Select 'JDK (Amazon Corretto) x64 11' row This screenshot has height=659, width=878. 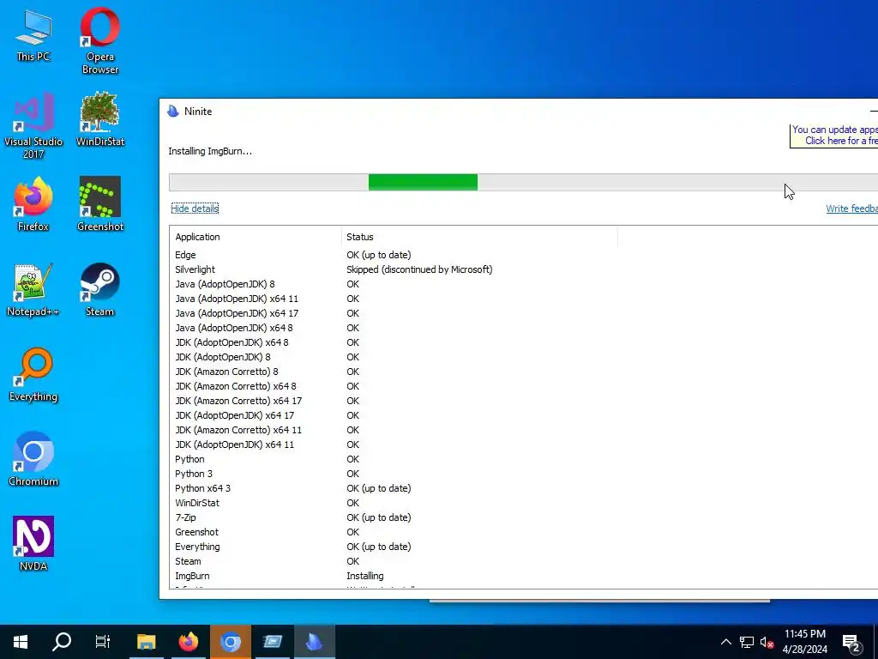coord(524,430)
